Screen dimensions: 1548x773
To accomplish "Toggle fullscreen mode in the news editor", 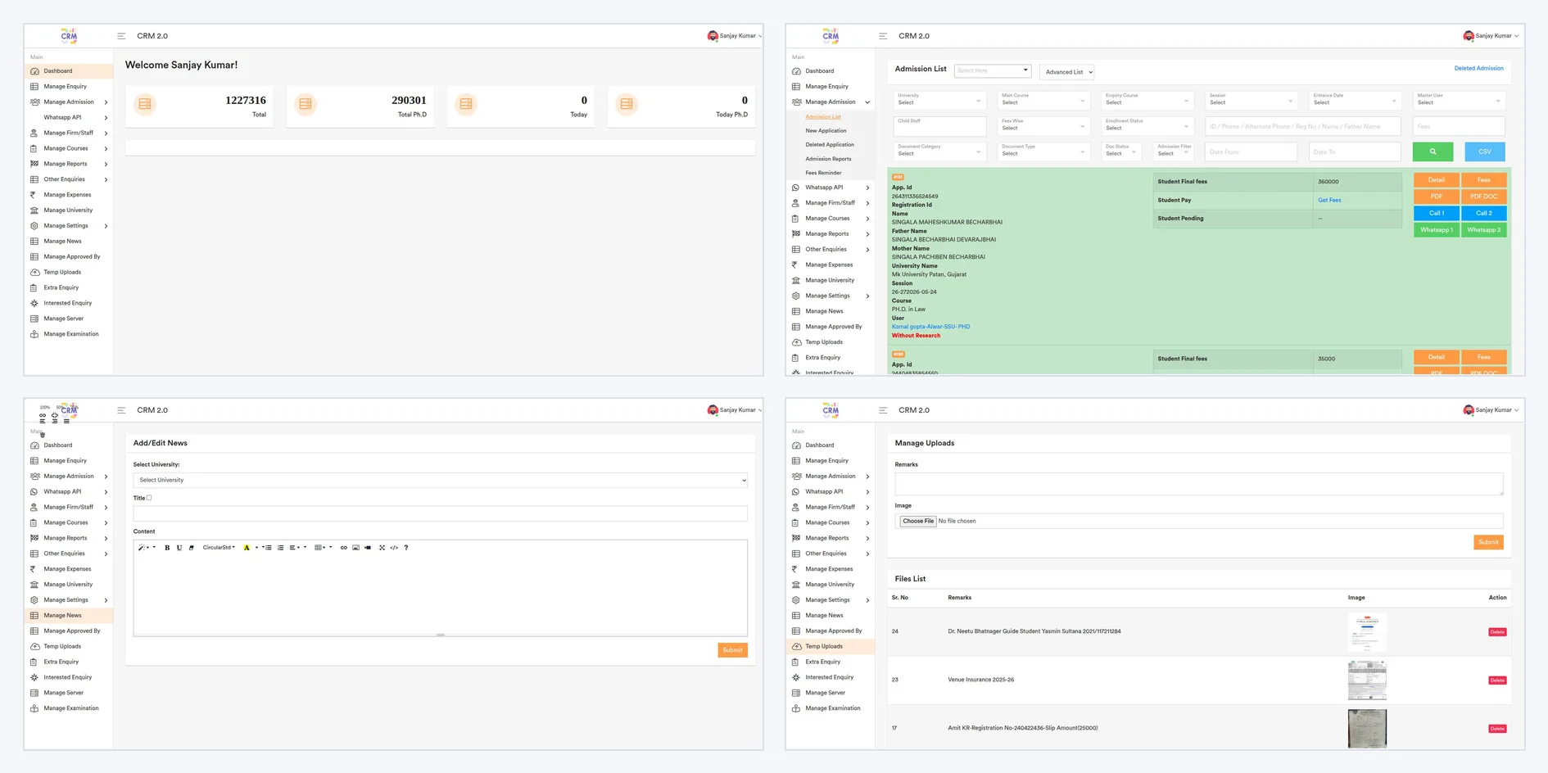I will tap(382, 548).
